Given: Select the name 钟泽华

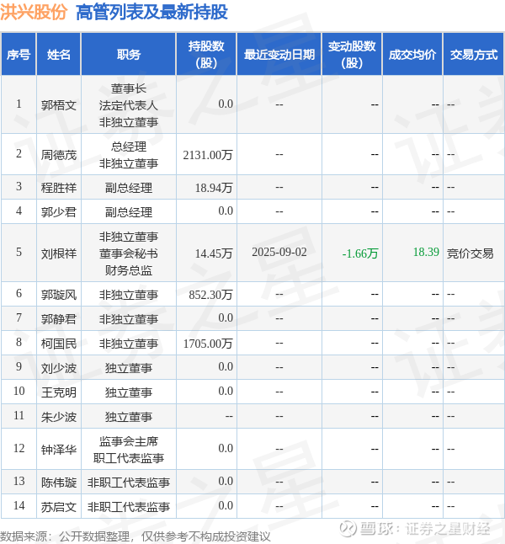Looking at the screenshot, I should 59,450.
